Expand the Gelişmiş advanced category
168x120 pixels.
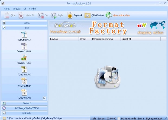coord(24,113)
